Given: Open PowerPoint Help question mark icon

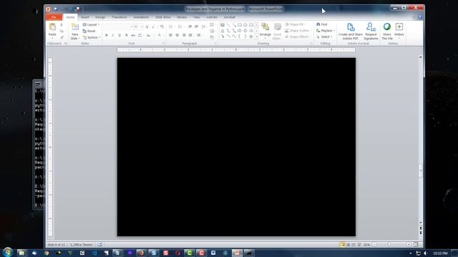Looking at the screenshot, I should (420, 17).
